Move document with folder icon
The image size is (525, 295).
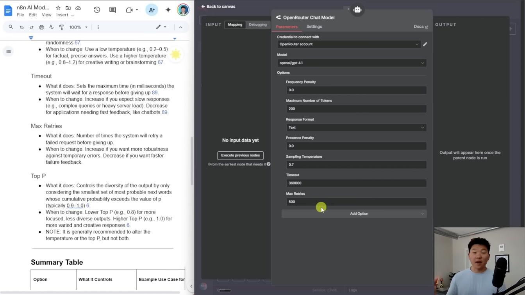68,8
